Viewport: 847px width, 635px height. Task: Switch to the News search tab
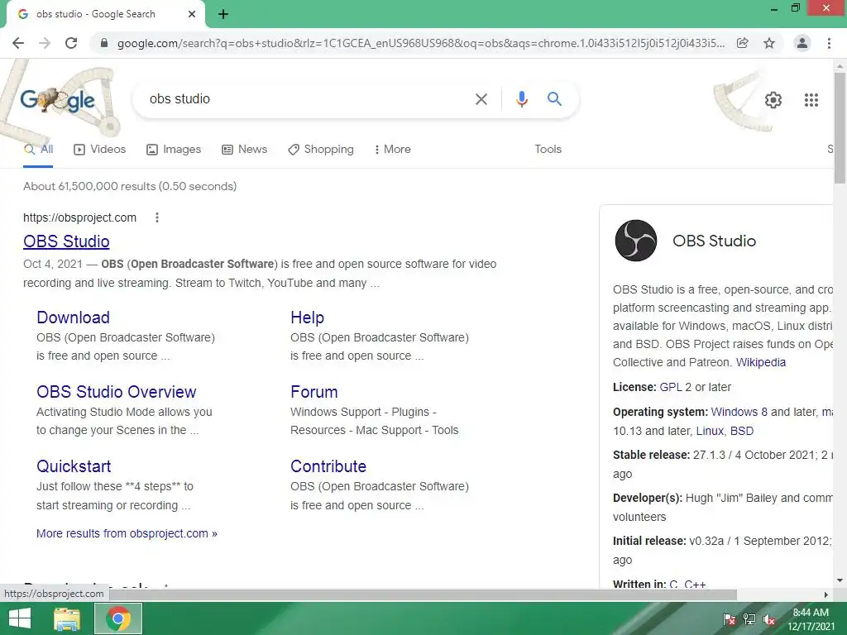tap(245, 150)
